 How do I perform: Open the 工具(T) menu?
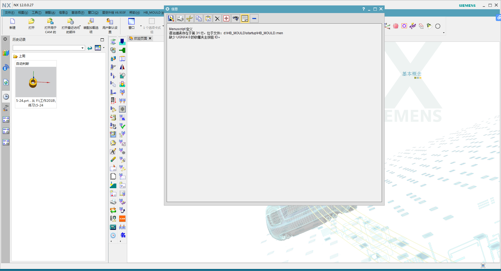[37, 12]
